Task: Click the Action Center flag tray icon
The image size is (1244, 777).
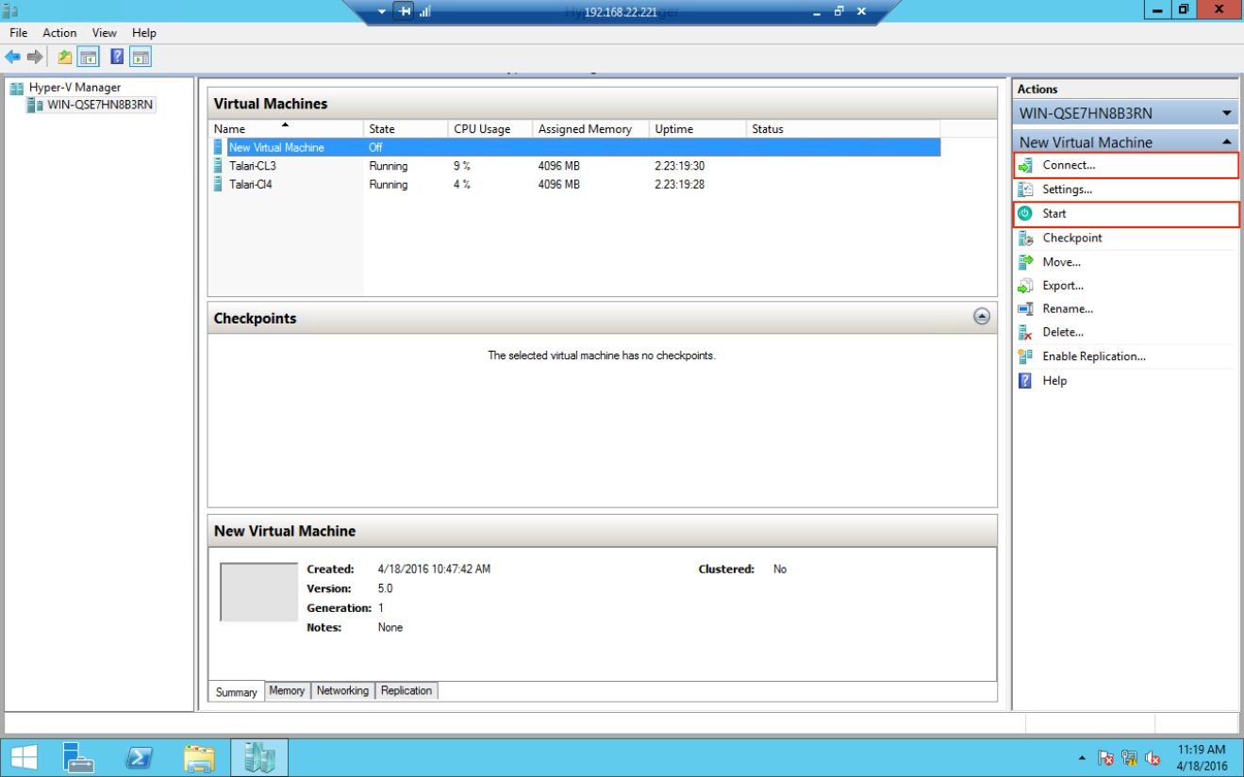Action: [1106, 758]
